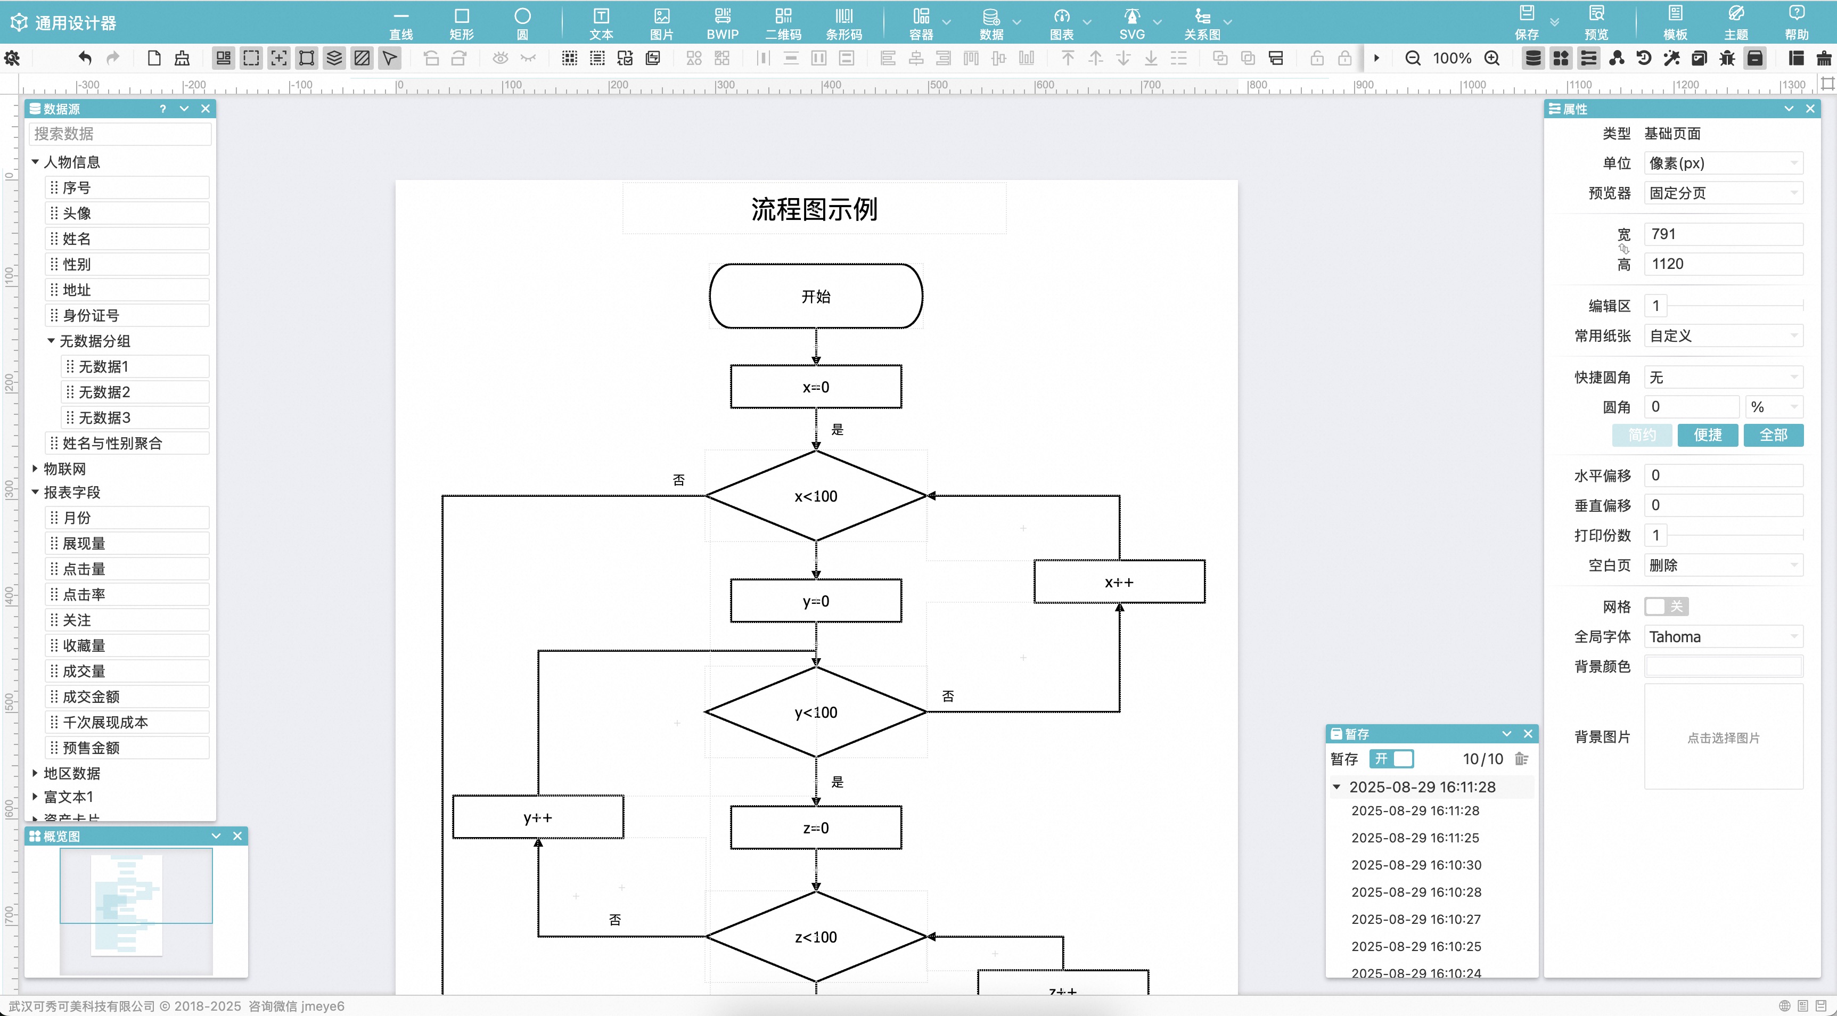
Task: Open the 帮助 help menu
Action: tap(1795, 22)
